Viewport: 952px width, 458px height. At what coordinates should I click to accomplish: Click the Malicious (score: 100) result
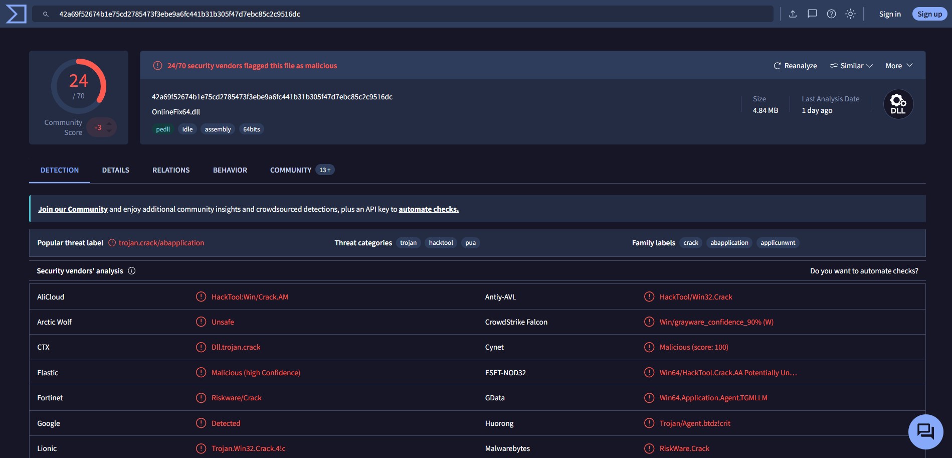pos(694,347)
